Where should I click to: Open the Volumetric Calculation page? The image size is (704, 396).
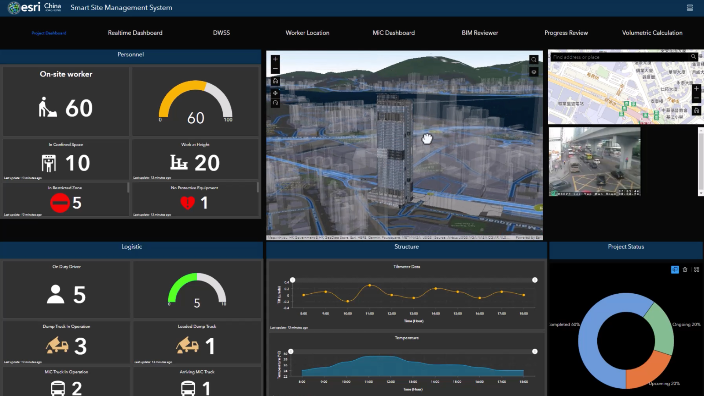[652, 33]
